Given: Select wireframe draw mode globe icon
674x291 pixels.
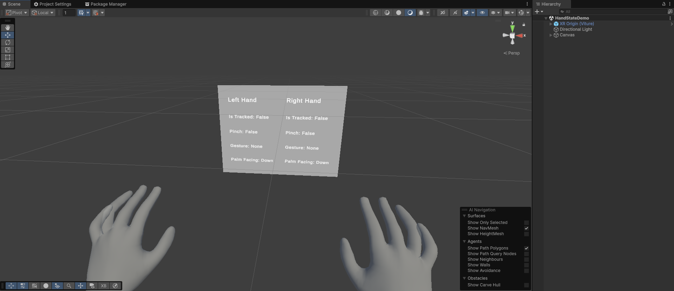Looking at the screenshot, I should coord(376,13).
